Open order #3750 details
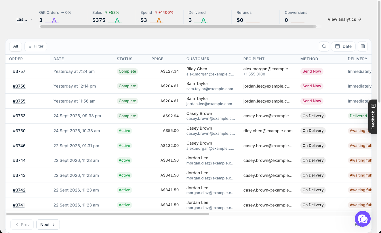The height and width of the screenshot is (233, 381). click(19, 131)
